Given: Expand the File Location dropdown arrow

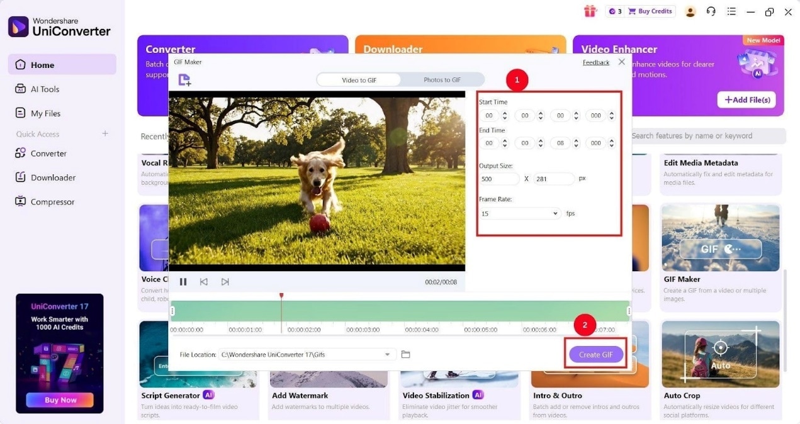Looking at the screenshot, I should click(x=387, y=354).
